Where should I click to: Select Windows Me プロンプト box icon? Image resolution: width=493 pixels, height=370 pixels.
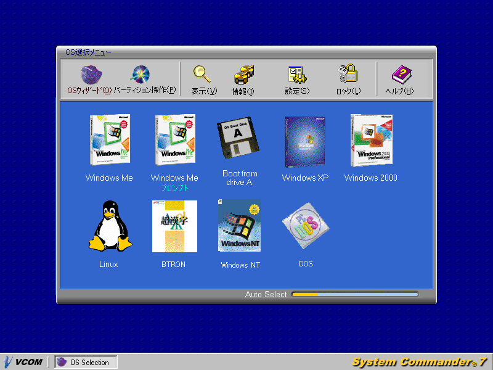coord(175,140)
